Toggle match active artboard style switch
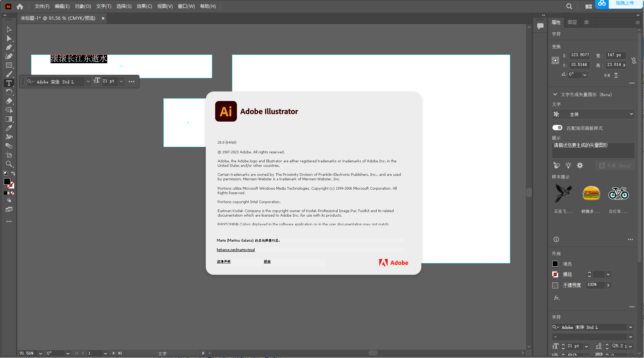 (557, 128)
